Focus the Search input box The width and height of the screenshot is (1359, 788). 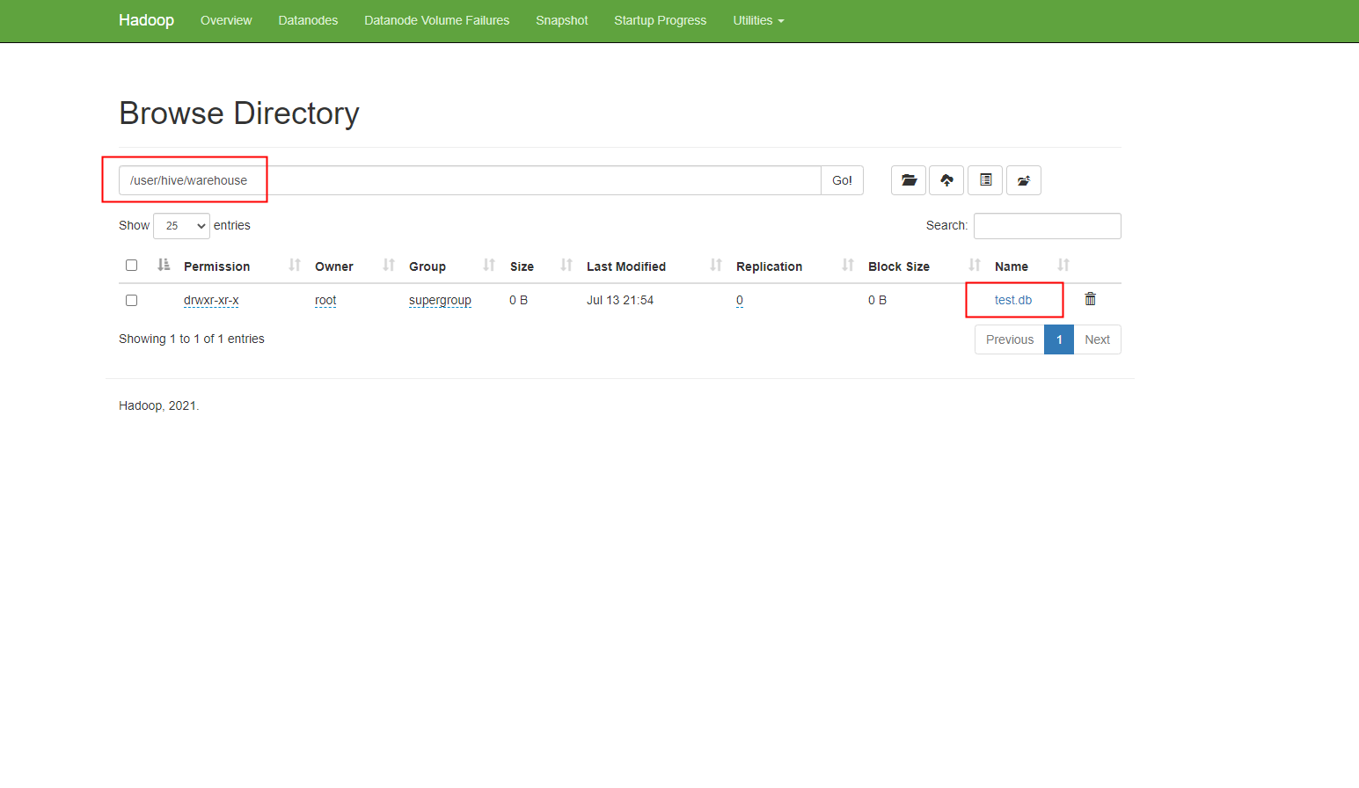click(x=1048, y=226)
